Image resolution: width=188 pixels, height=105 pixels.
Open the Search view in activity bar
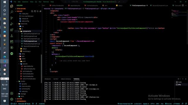(12, 12)
